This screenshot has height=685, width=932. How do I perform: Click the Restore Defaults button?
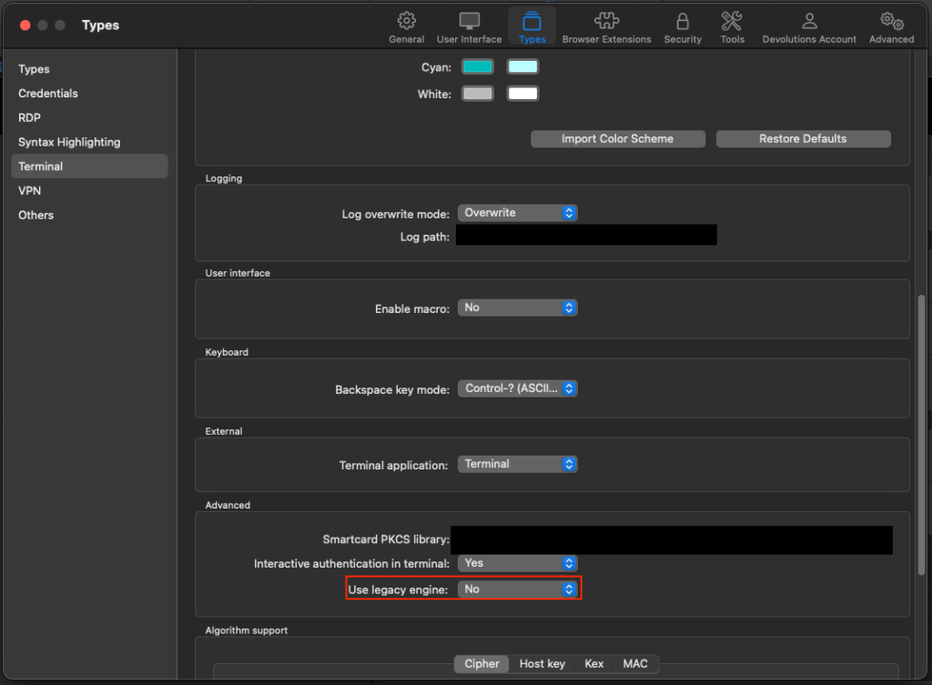pos(803,139)
